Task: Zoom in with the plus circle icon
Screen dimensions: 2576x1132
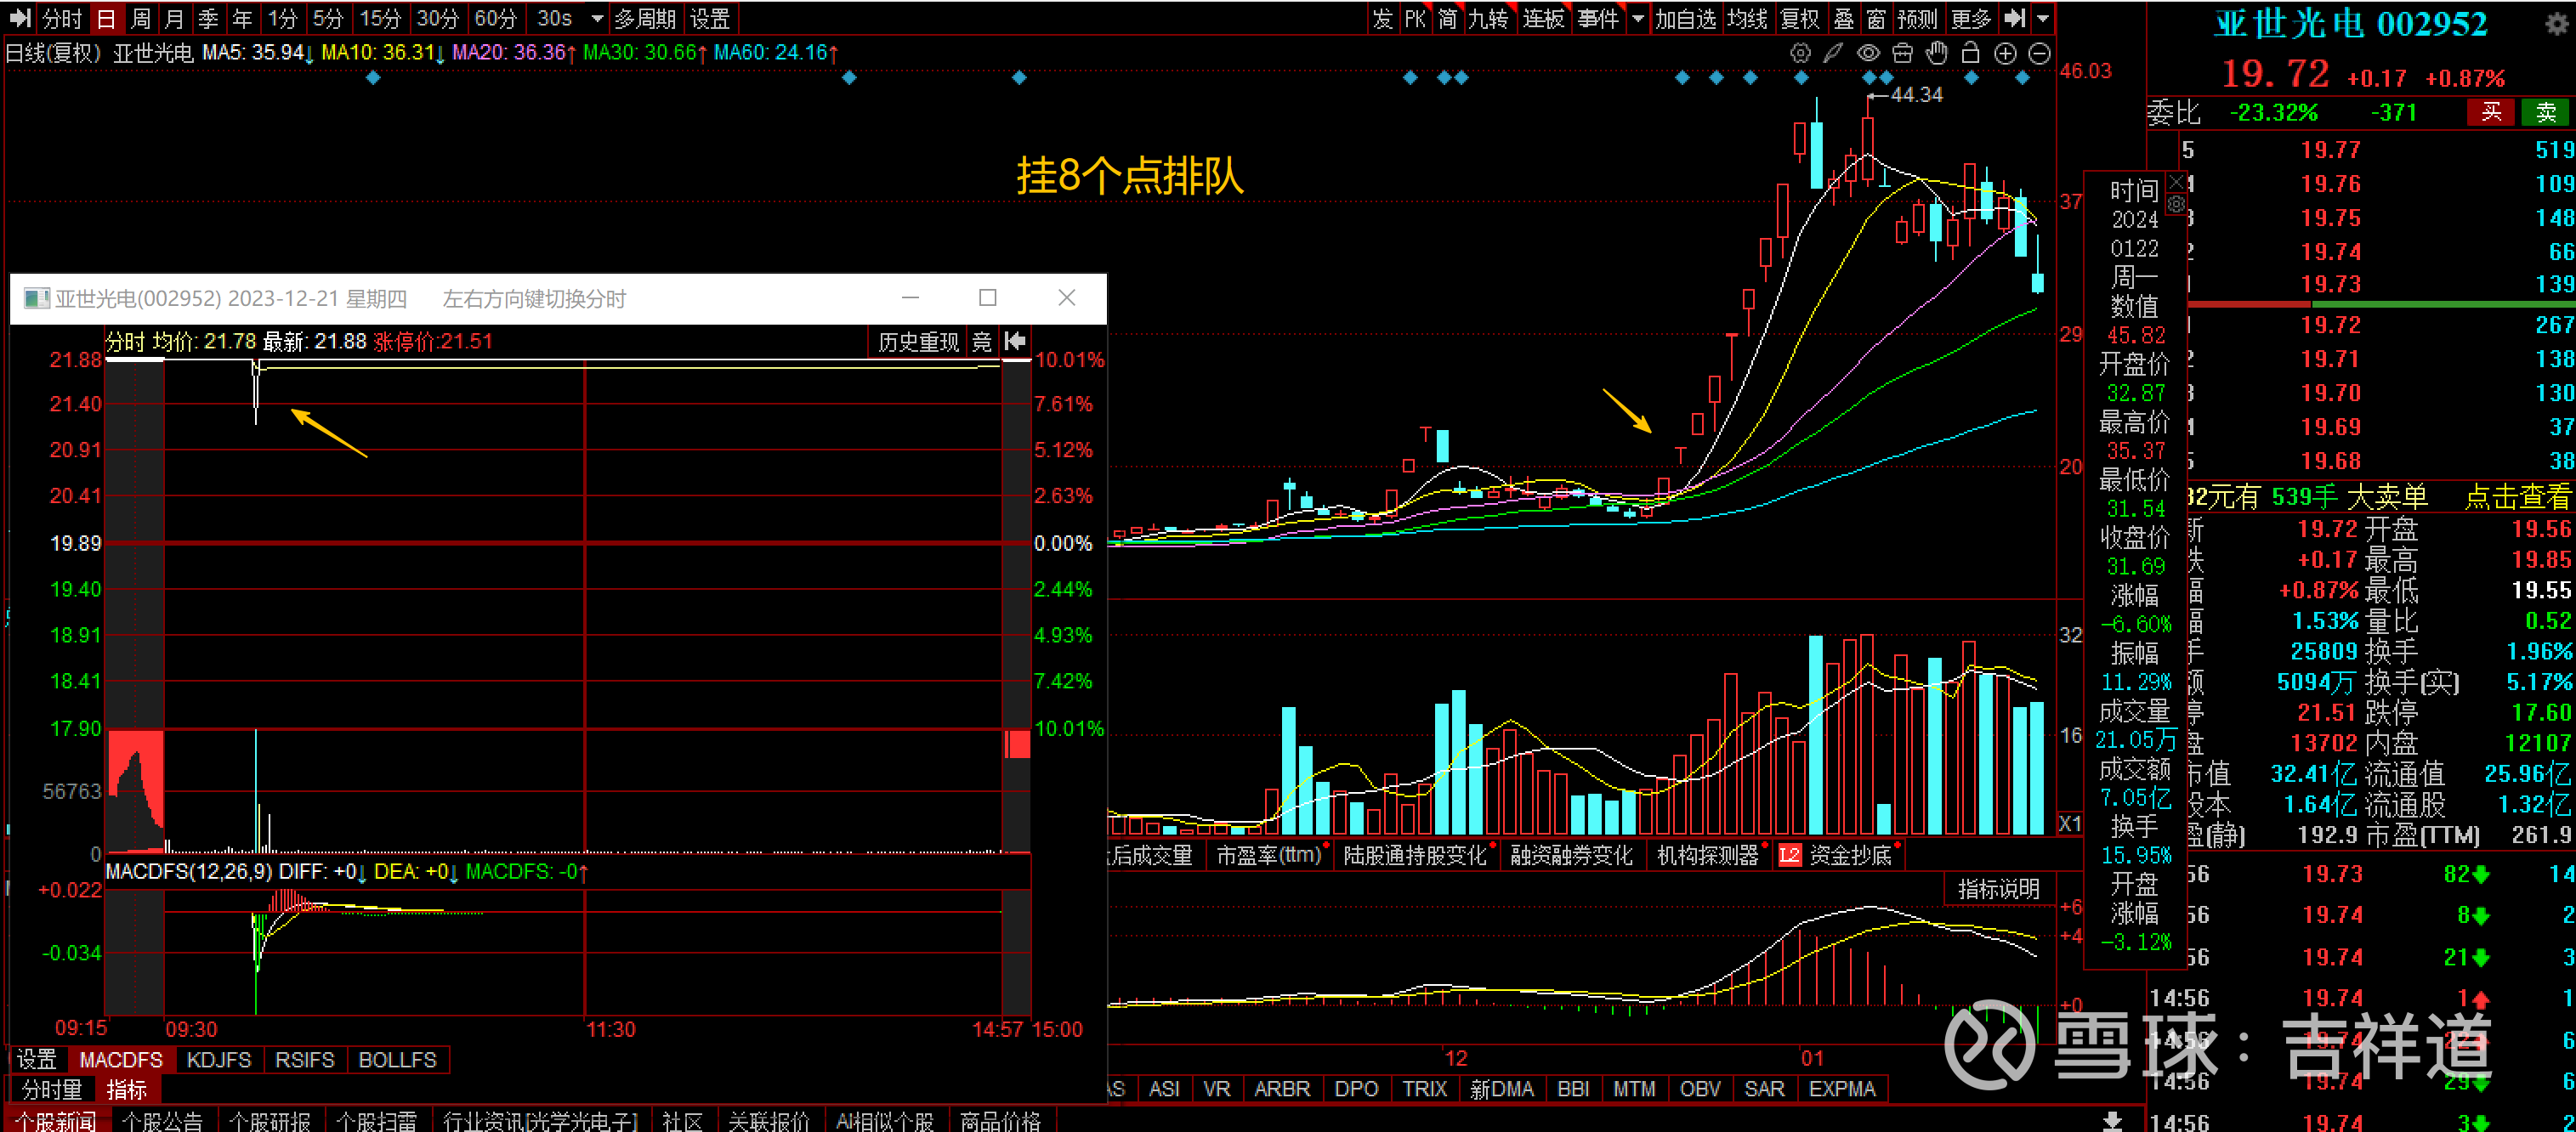Action: [2005, 53]
